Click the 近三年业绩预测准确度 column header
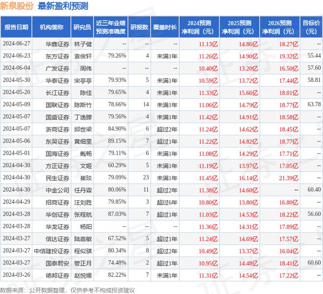 (111, 27)
